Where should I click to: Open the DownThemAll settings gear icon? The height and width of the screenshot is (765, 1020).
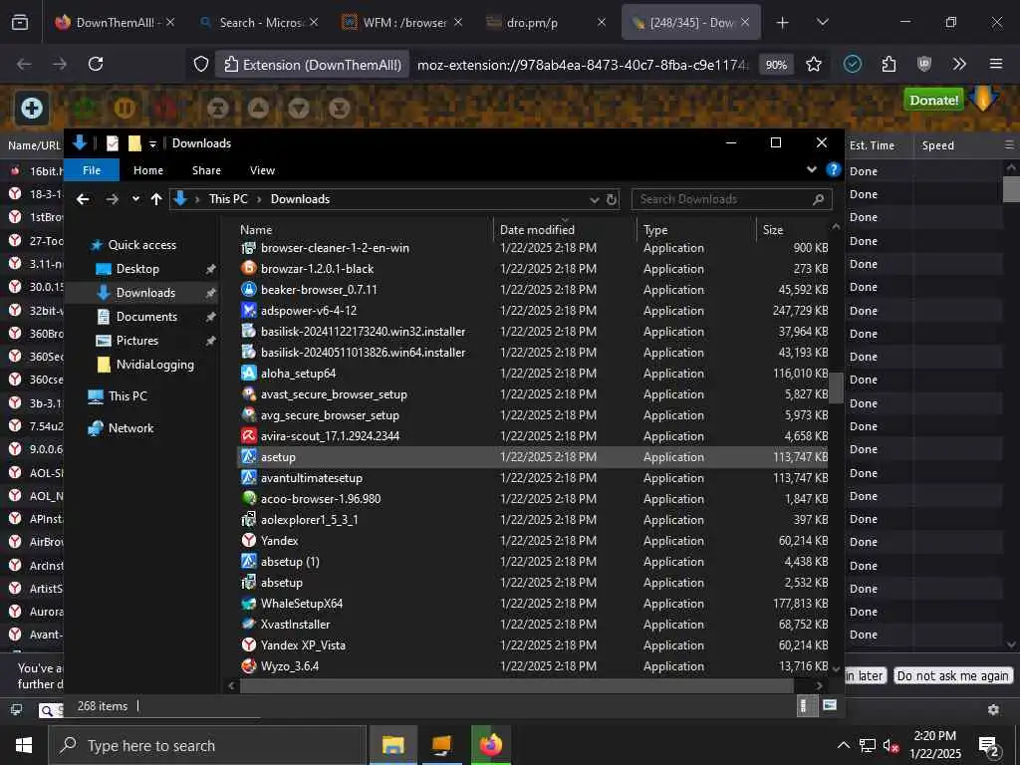(993, 709)
